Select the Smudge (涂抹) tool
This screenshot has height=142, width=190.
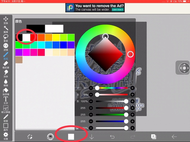(6, 73)
